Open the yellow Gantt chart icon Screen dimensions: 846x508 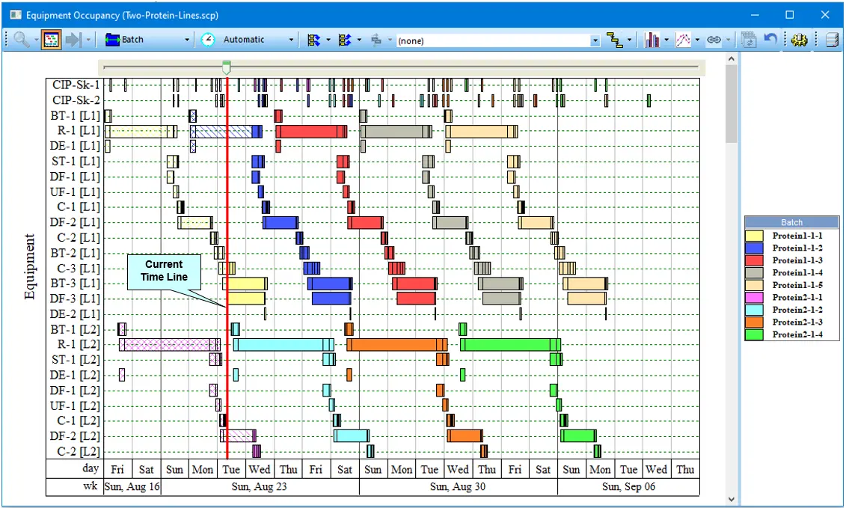point(615,40)
